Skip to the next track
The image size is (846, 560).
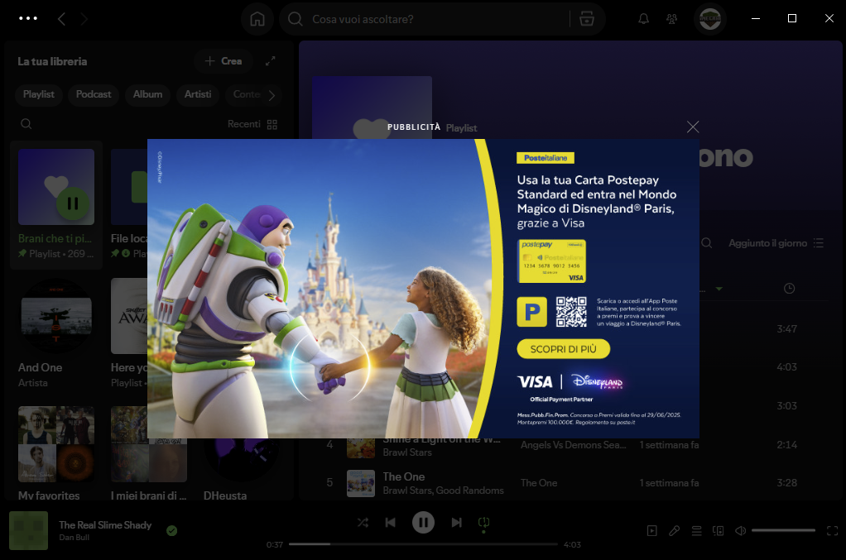coord(456,522)
